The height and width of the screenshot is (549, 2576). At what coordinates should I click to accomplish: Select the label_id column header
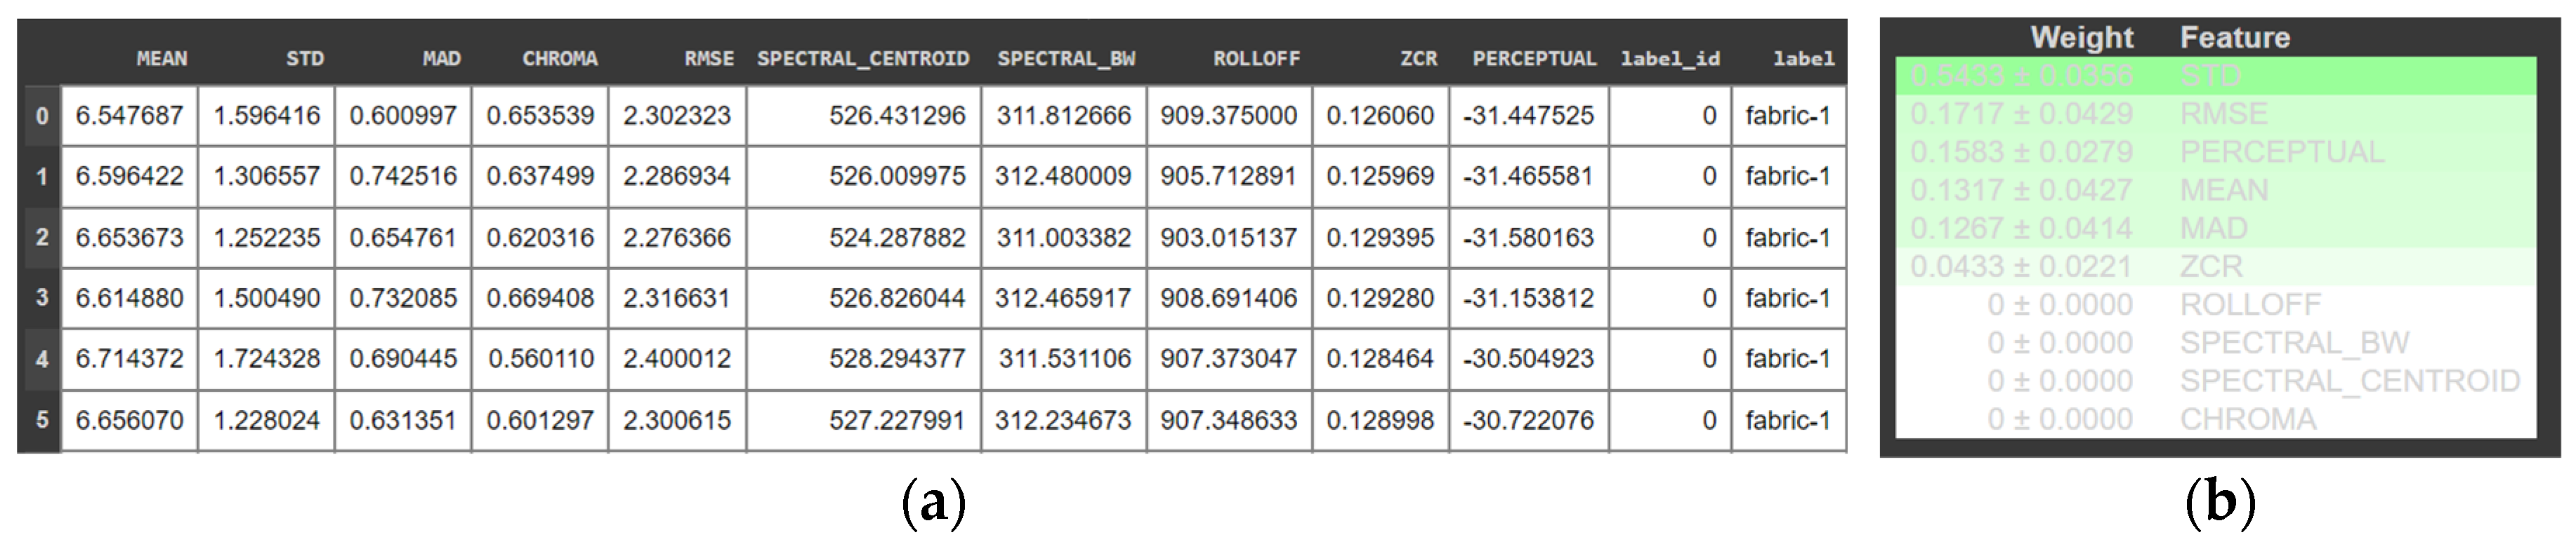click(1669, 59)
